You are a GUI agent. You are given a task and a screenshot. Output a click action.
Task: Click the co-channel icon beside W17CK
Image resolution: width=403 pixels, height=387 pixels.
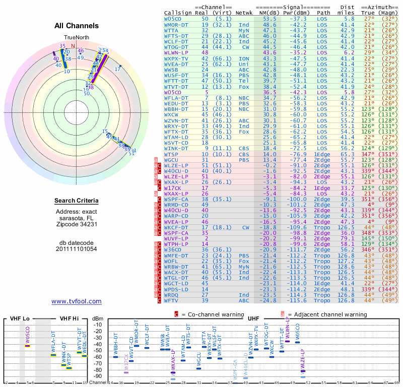click(159, 188)
